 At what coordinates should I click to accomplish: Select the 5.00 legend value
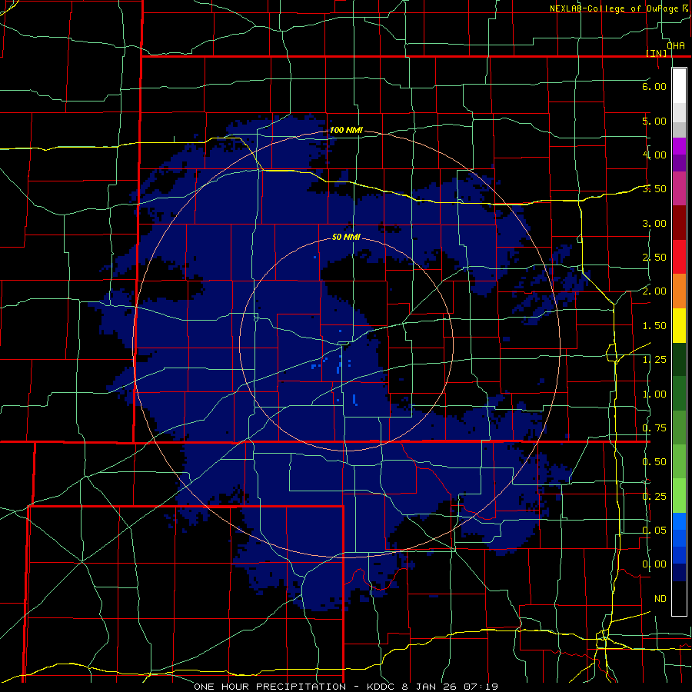pos(654,121)
